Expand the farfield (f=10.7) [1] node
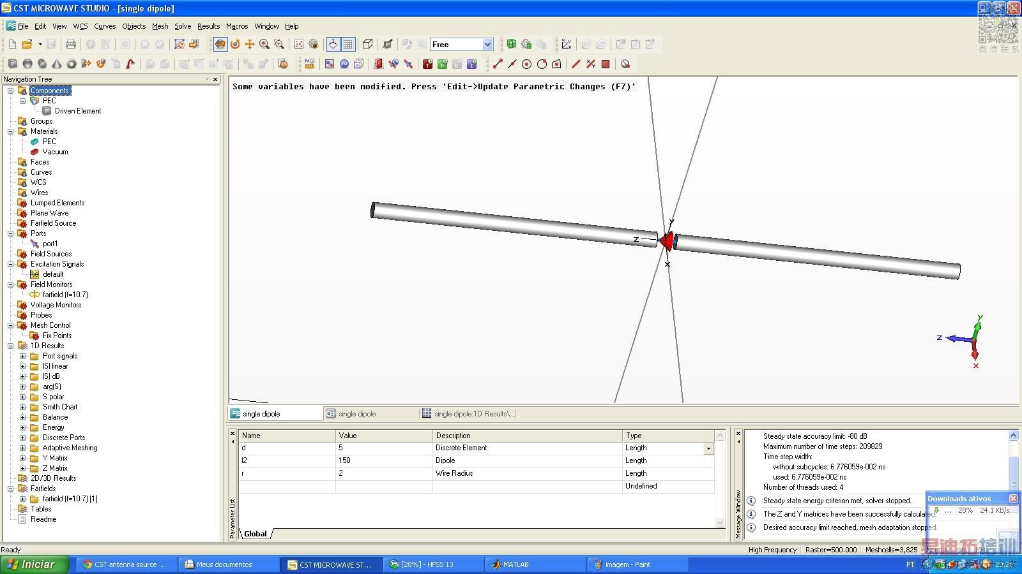 [22, 499]
